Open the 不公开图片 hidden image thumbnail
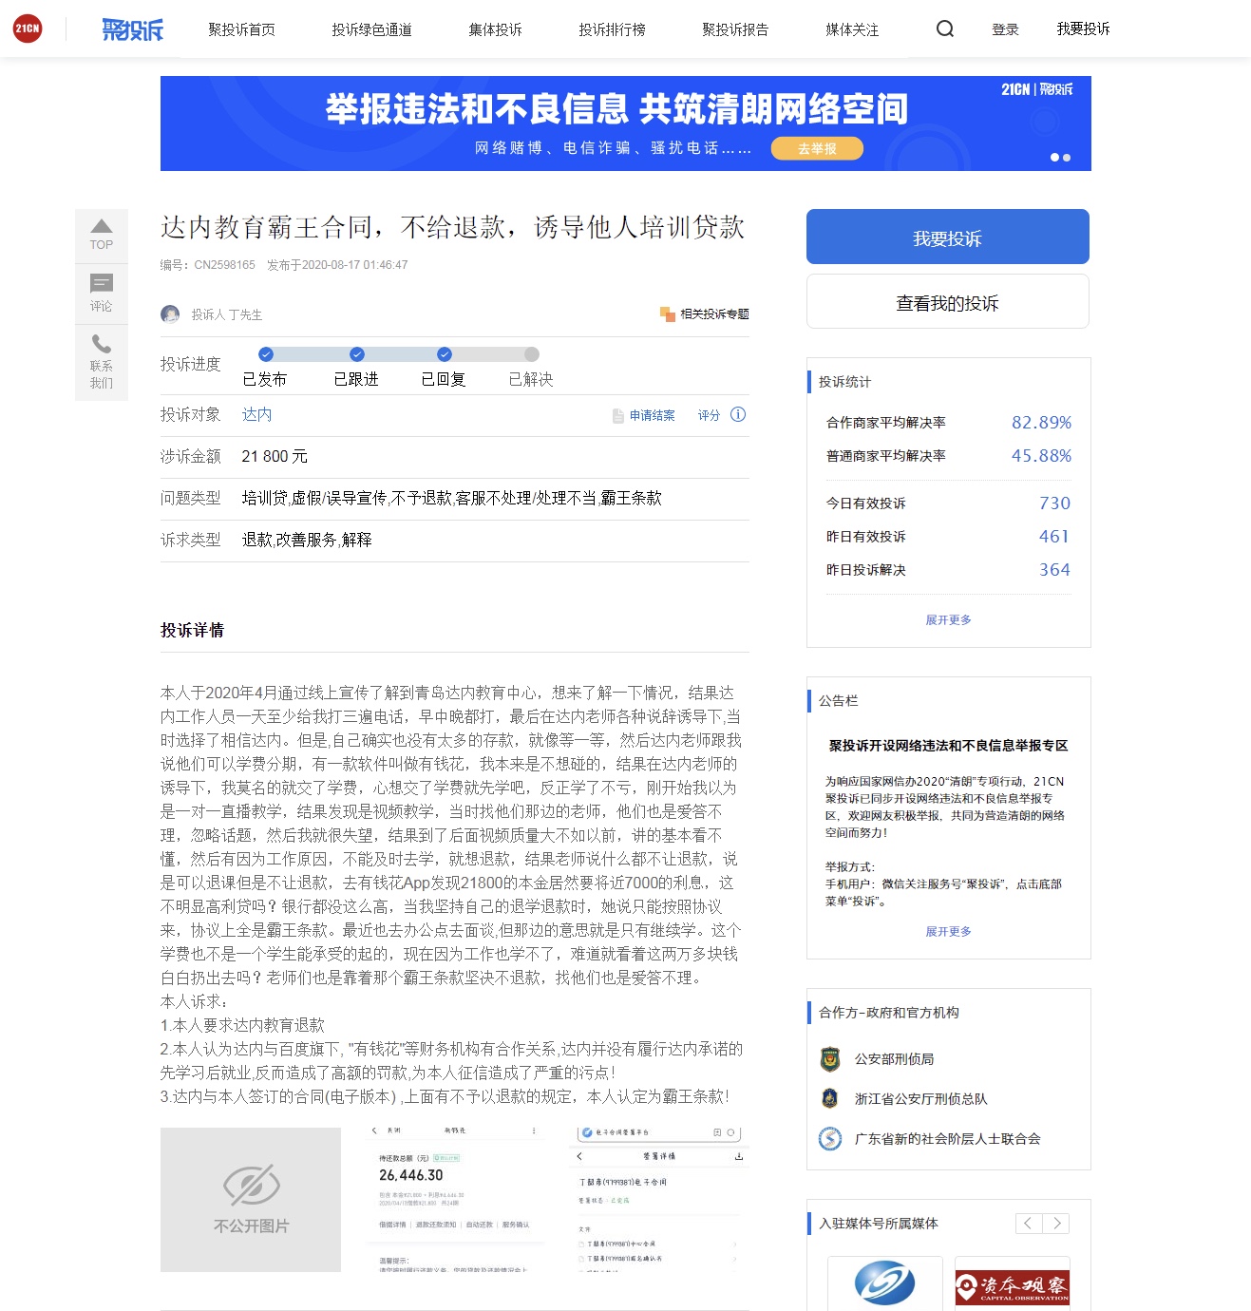1251x1311 pixels. pyautogui.click(x=251, y=1200)
